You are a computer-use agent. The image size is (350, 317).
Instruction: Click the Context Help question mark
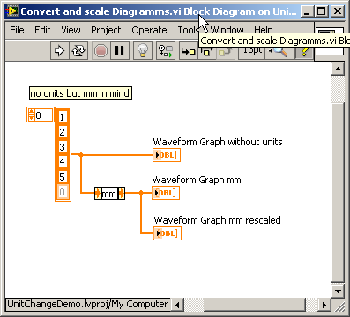[x=304, y=53]
